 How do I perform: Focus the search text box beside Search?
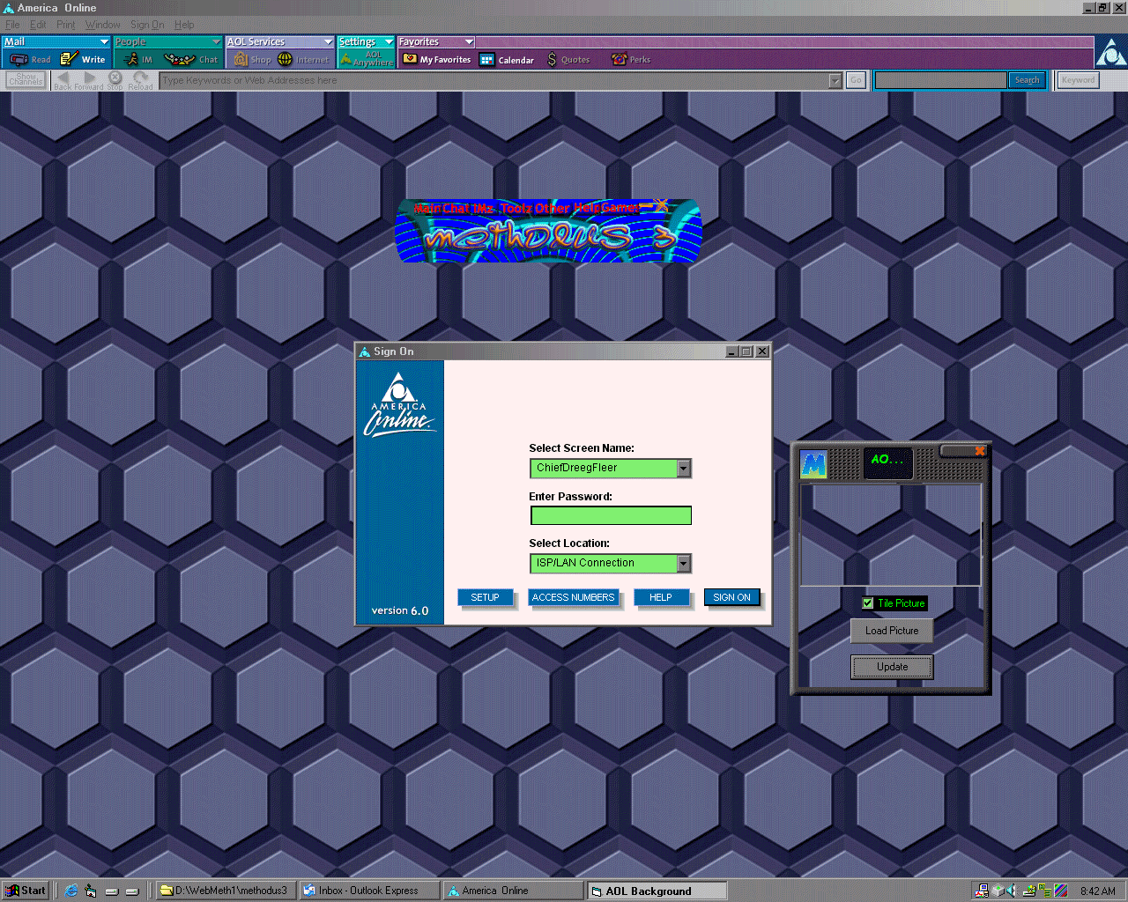[x=940, y=80]
